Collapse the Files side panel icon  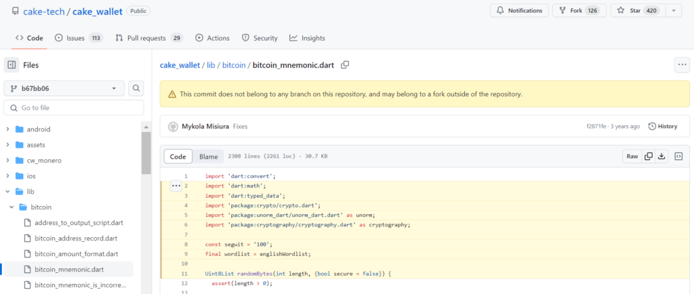click(12, 65)
